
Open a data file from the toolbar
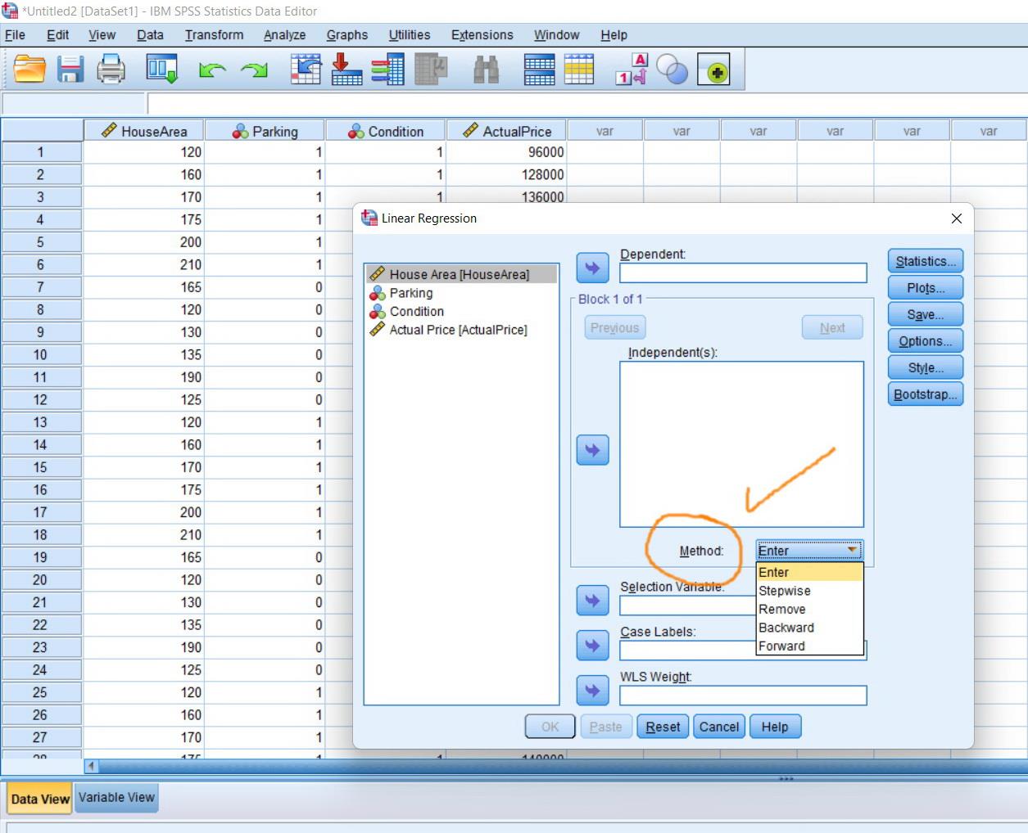click(30, 70)
